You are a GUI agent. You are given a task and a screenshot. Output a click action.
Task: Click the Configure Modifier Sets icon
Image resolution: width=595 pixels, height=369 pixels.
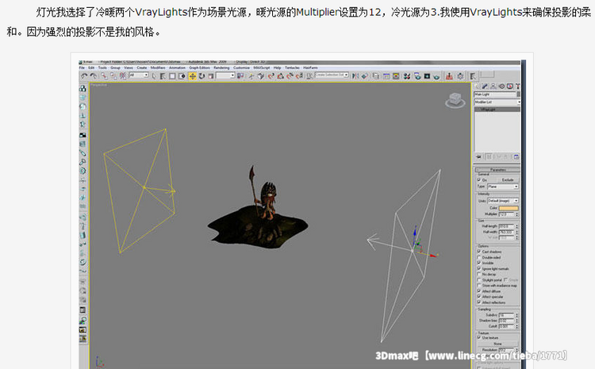516,157
